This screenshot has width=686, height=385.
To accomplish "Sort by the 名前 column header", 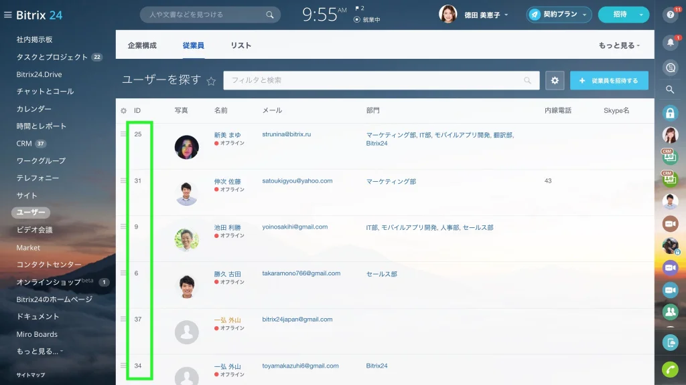I will (220, 111).
